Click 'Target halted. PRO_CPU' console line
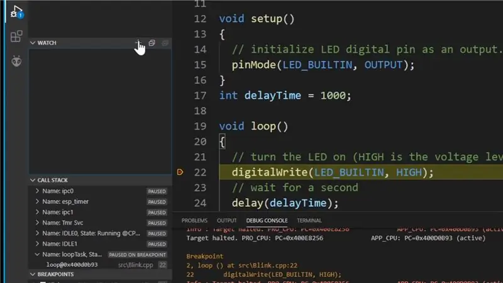 255,238
